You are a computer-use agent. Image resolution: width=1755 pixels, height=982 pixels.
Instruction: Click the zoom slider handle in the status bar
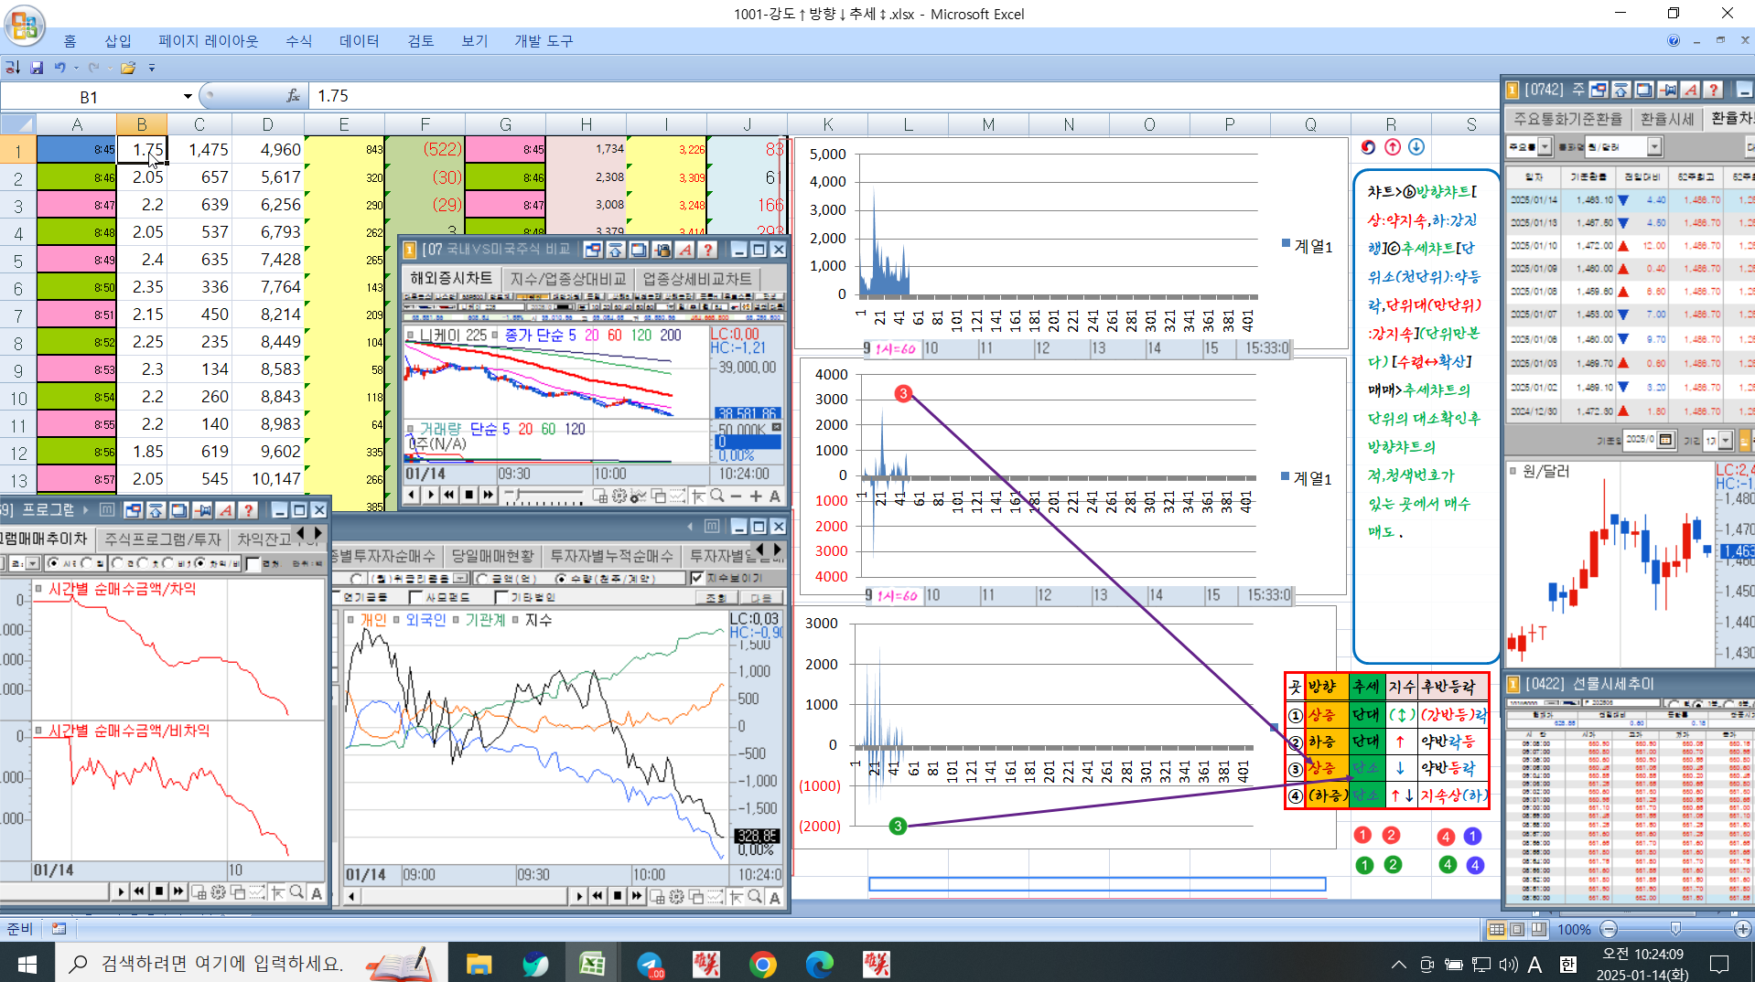[1675, 929]
